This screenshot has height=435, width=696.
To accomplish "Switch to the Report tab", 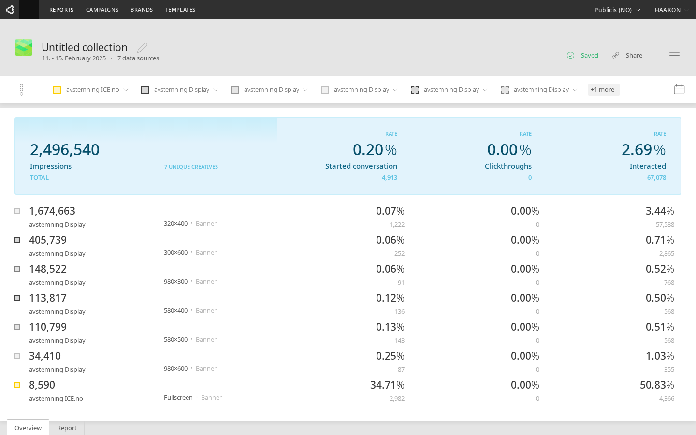I will [x=67, y=428].
